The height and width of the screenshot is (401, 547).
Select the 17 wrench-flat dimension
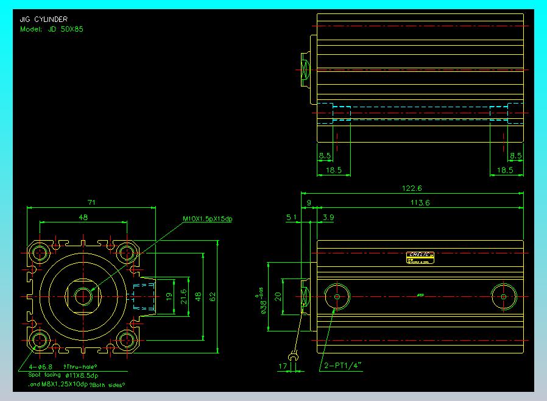(283, 366)
